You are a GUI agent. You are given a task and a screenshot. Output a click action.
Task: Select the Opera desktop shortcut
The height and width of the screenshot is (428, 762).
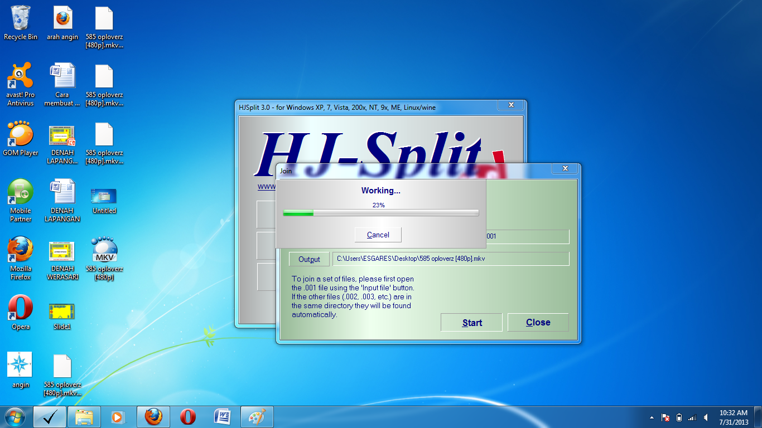click(x=21, y=312)
